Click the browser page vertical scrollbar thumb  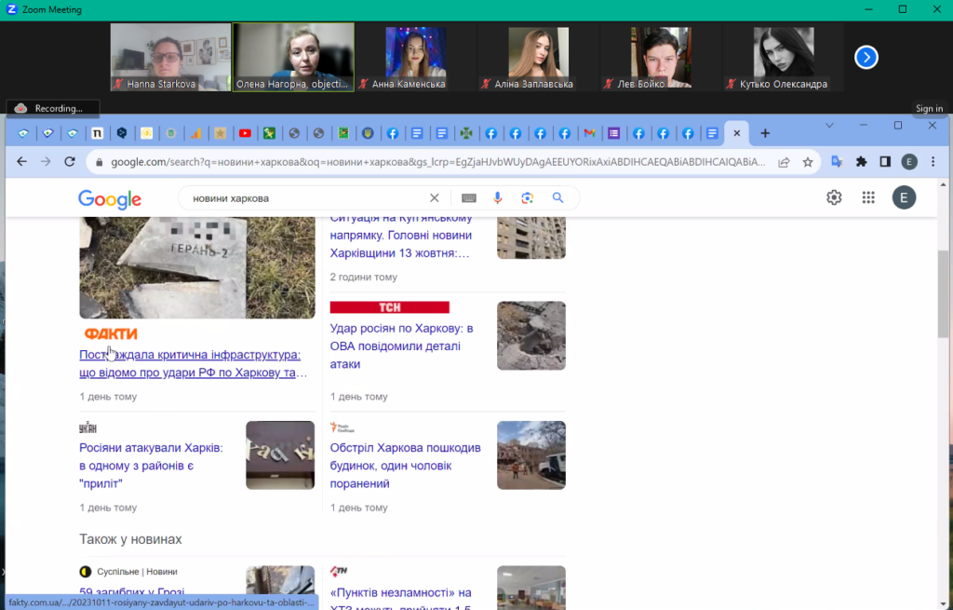pos(943,293)
